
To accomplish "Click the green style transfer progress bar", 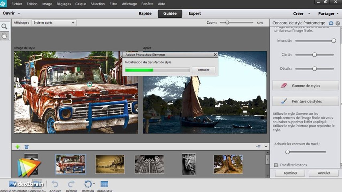I will pyautogui.click(x=157, y=70).
